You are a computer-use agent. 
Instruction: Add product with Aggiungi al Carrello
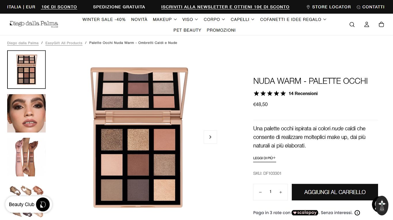click(335, 192)
